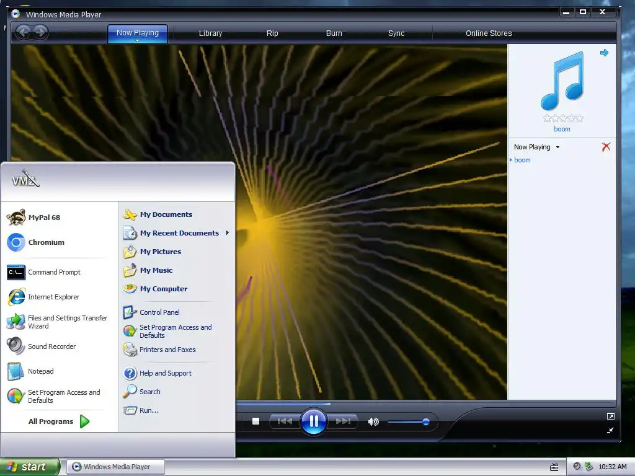This screenshot has height=476, width=635.
Task: Click Windows Media Player taskbar button
Action: (x=116, y=467)
